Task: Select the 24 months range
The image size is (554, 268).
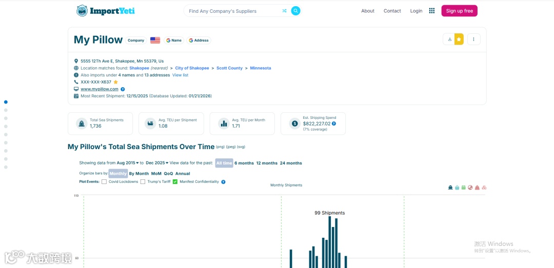Action: click(291, 163)
